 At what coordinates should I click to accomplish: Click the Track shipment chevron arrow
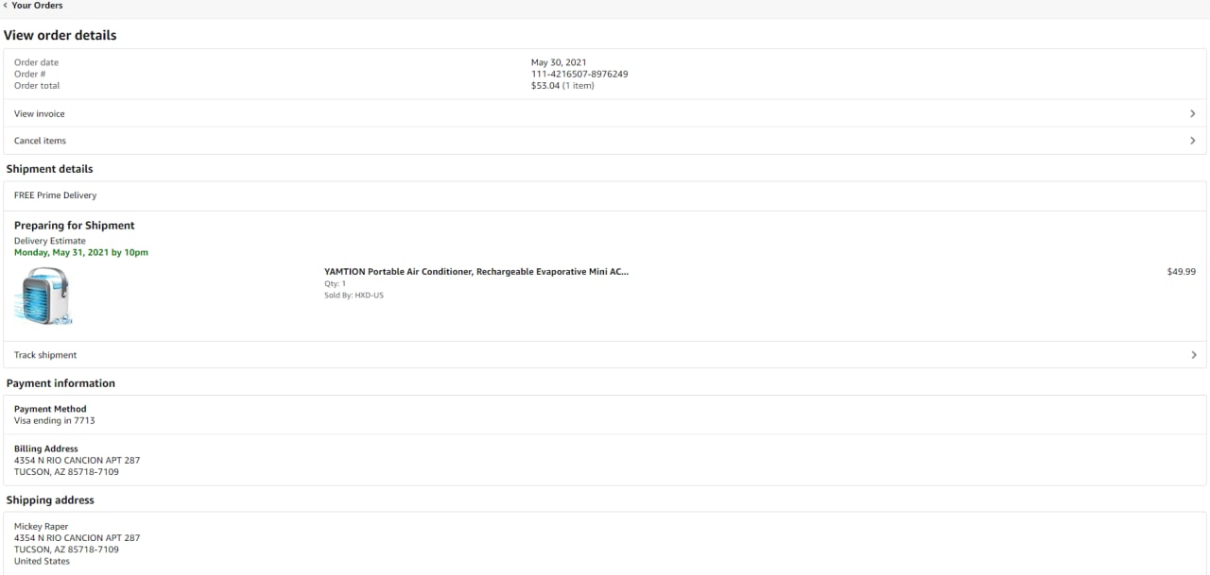(x=1193, y=355)
